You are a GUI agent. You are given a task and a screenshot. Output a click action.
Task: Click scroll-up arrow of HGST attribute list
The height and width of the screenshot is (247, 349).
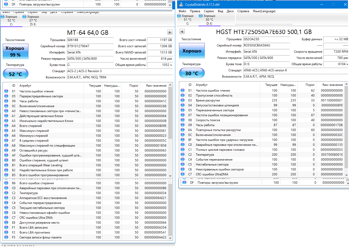point(347,84)
